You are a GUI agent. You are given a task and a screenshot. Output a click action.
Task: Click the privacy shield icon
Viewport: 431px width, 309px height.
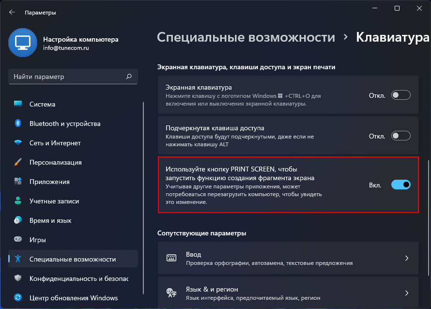(18, 278)
